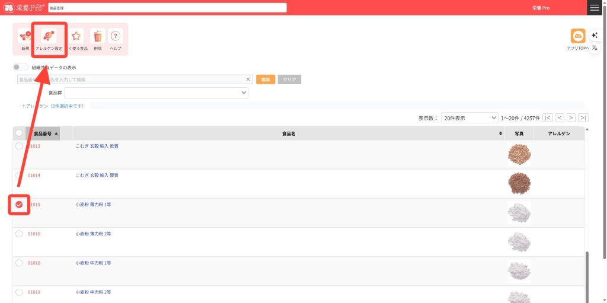The width and height of the screenshot is (607, 303).
Task: Open the hamburger menu in top-right corner
Action: (x=594, y=8)
